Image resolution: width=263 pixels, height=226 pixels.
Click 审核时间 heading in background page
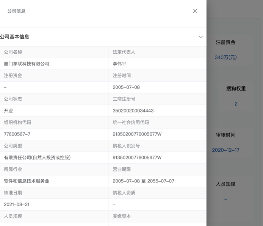pos(225,135)
